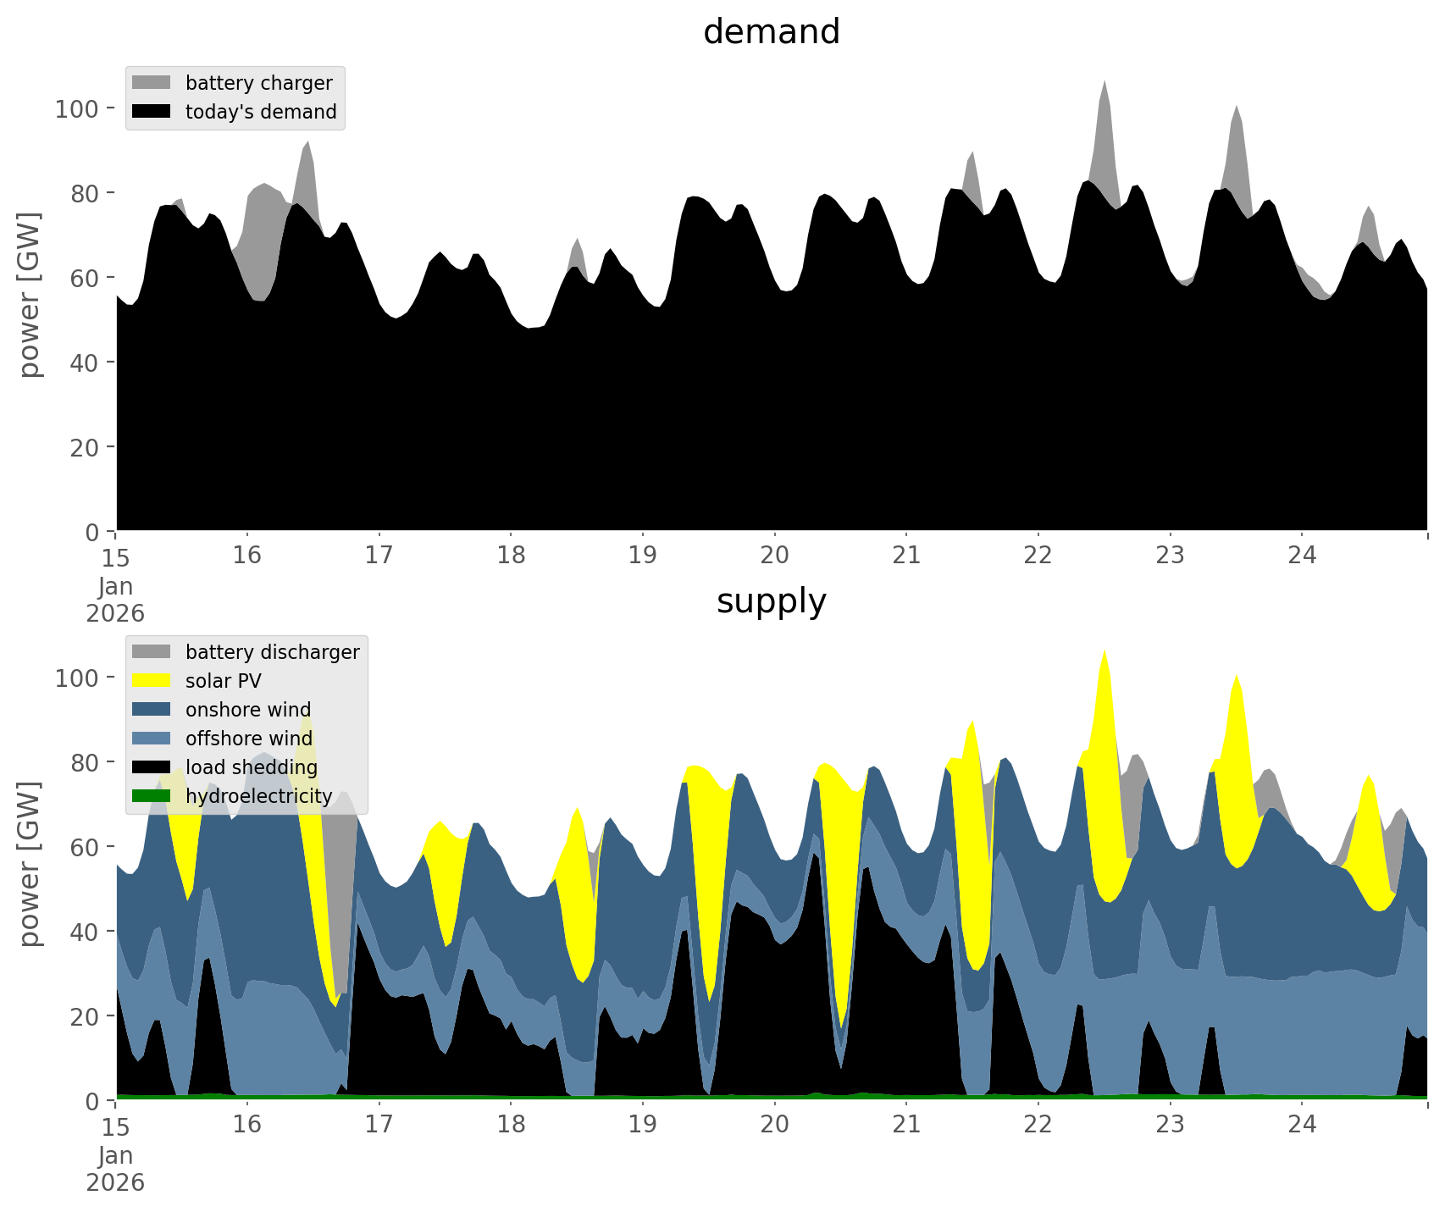Click the "demand" chart title
The width and height of the screenshot is (1445, 1212).
click(771, 32)
